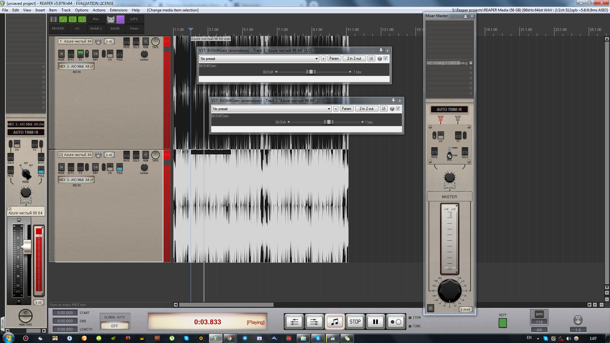Open the Extensions menu
The width and height of the screenshot is (610, 343).
point(119,10)
